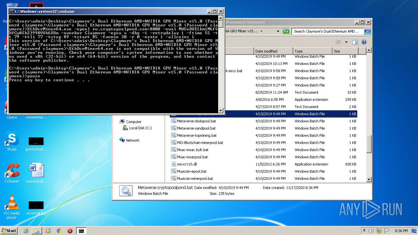Open Google Chrome from taskbar
Screen dimensions: 418x235
pos(59,231)
